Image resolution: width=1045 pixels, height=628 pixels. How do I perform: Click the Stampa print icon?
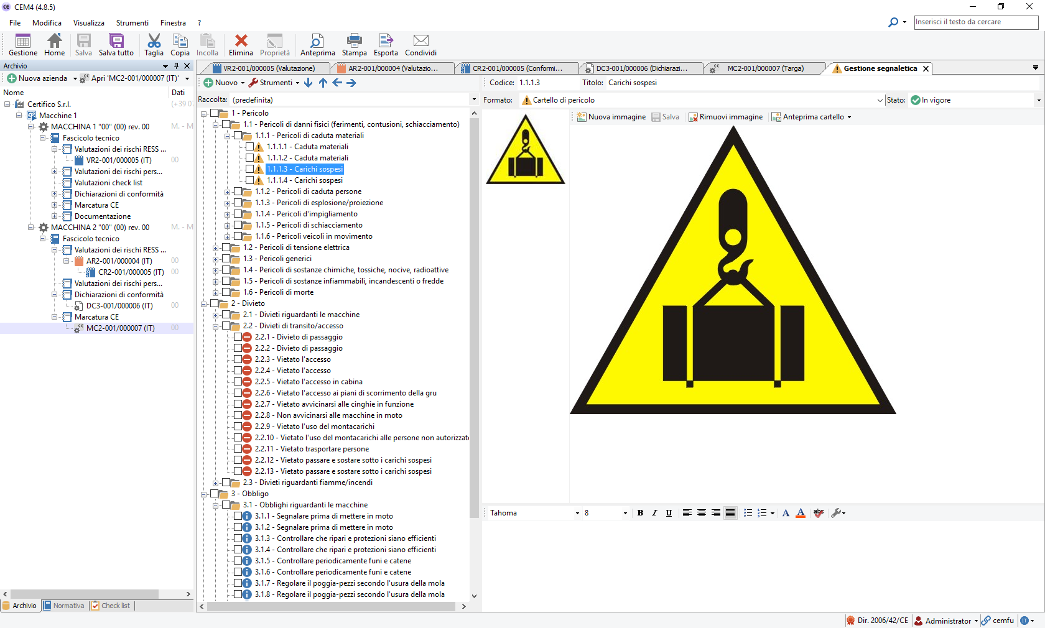(354, 42)
